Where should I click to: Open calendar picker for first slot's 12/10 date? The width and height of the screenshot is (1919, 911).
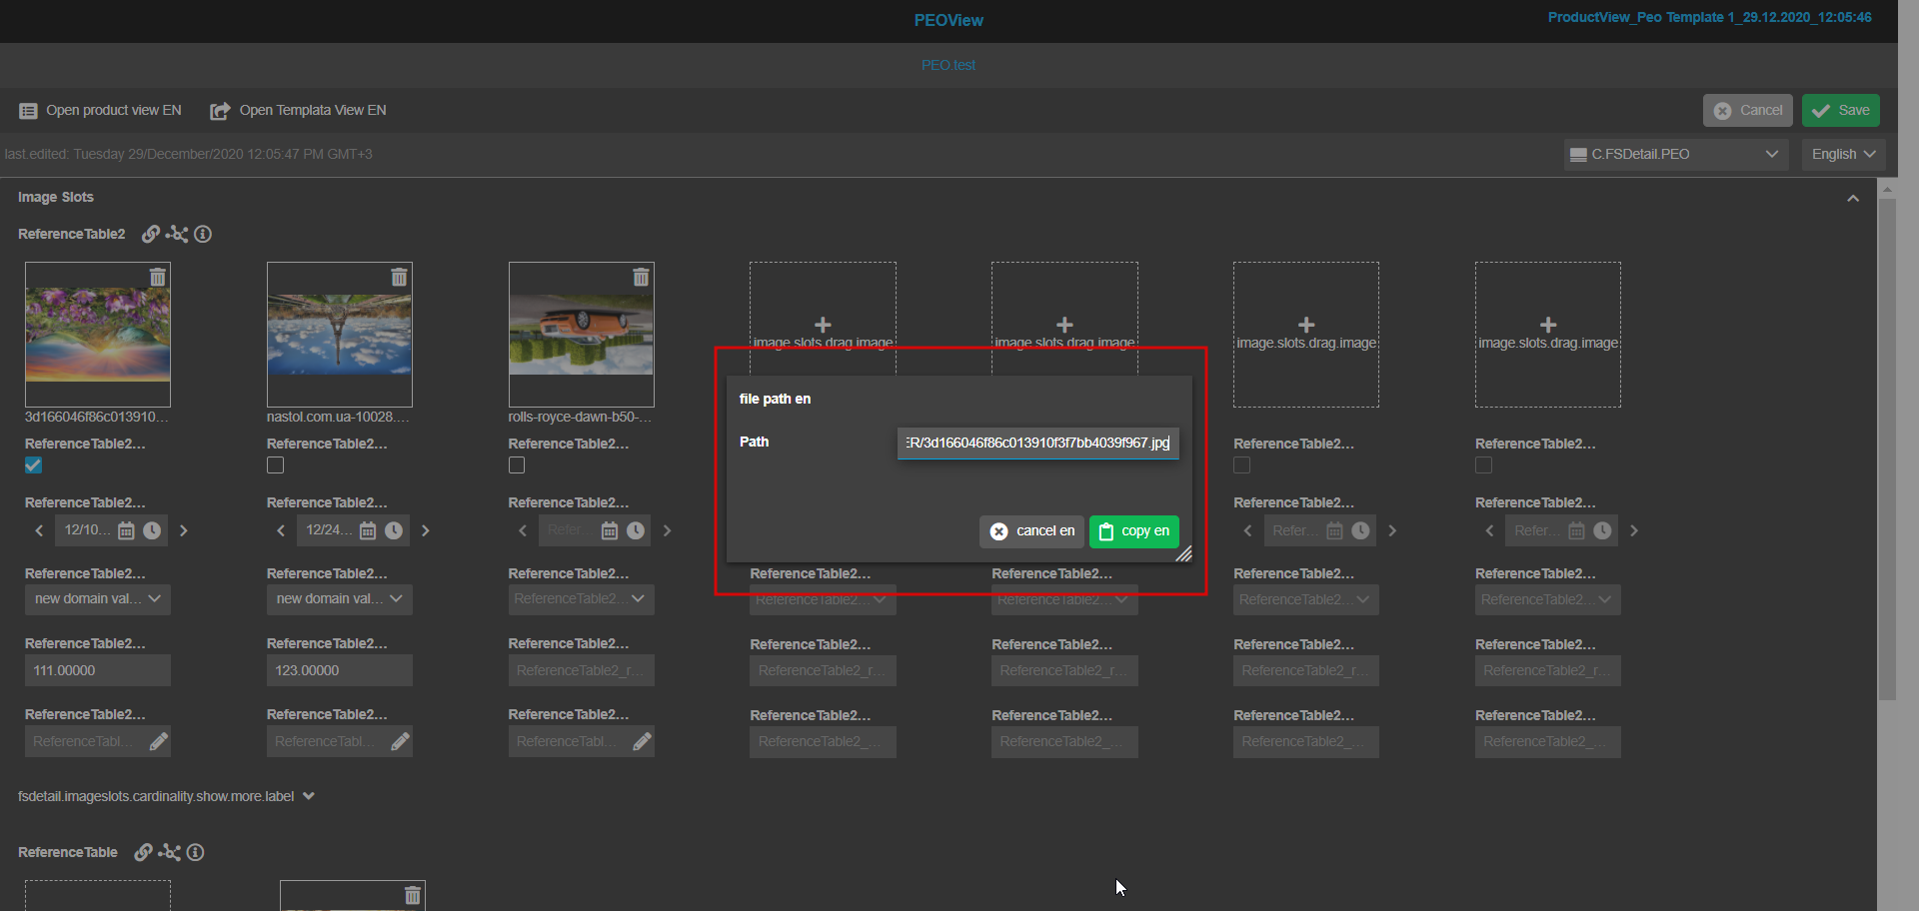click(x=126, y=530)
